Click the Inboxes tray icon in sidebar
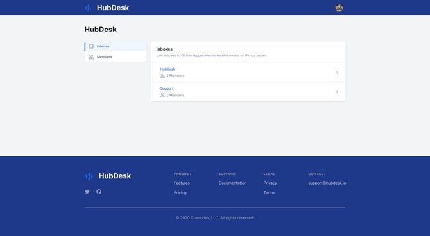 (91, 46)
